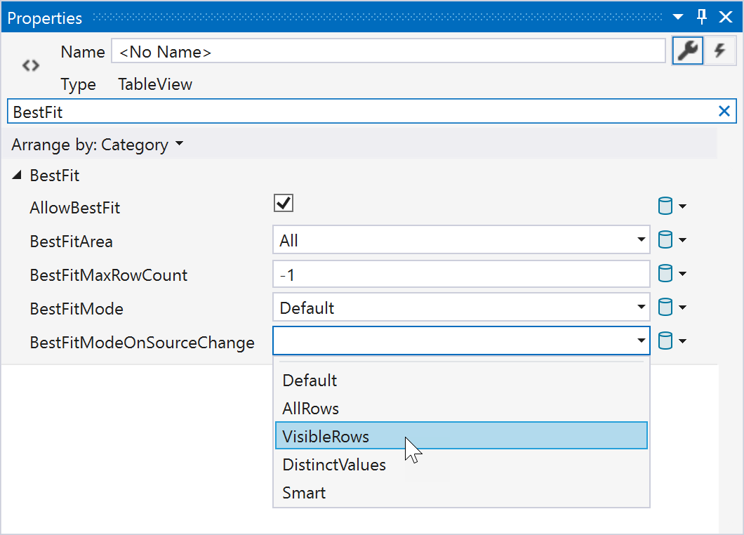Screen dimensions: 744x535
Task: Open the binding marker for BestFitMaxRowCount
Action: coord(671,275)
